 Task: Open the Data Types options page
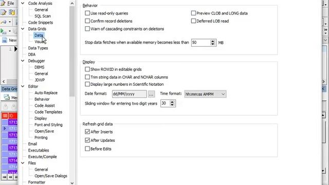pos(38,48)
